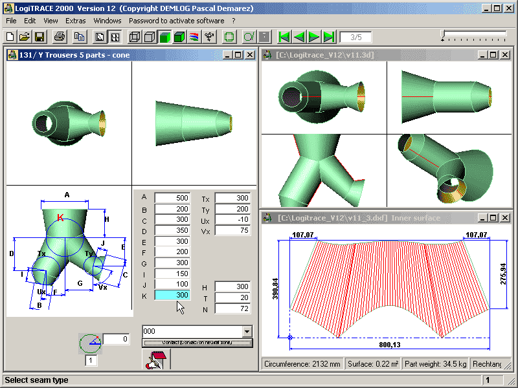Click the 800,13 width dimension label

click(390, 345)
